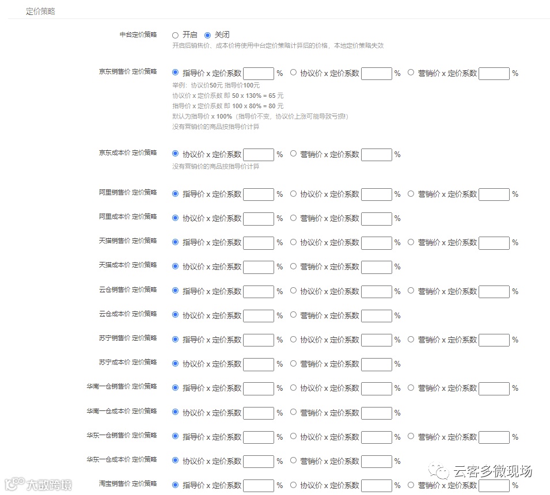550x495 pixels.
Task: Select 关闭 for 中台定价策略
Action: (x=207, y=35)
